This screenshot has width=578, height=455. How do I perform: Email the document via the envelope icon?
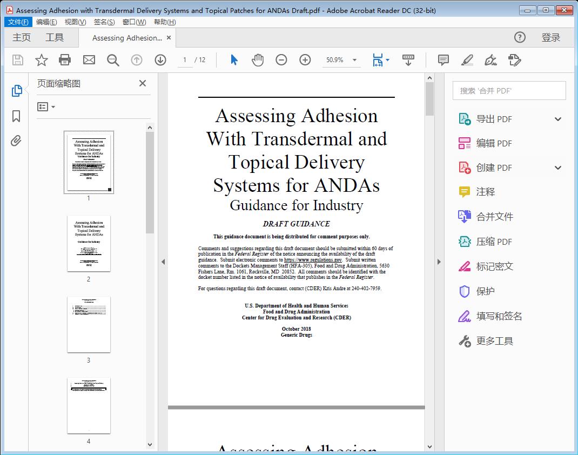(x=89, y=60)
